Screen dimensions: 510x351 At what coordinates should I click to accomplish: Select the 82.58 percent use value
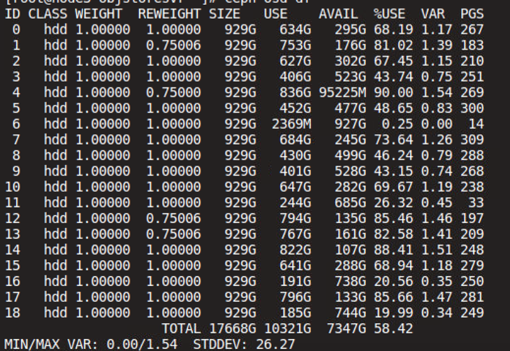click(x=393, y=234)
